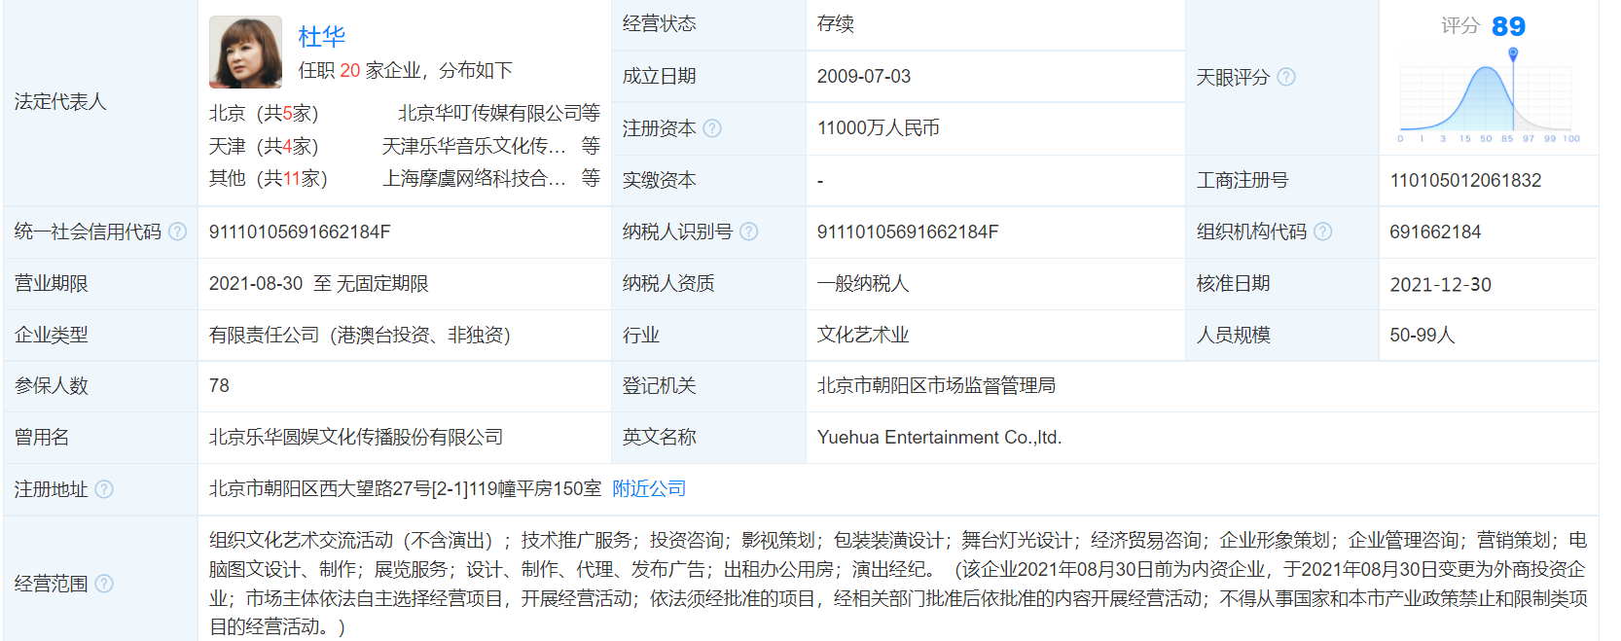The image size is (1621, 641).
Task: Click the 经营范围 business scope paragraph
Action: tap(898, 583)
